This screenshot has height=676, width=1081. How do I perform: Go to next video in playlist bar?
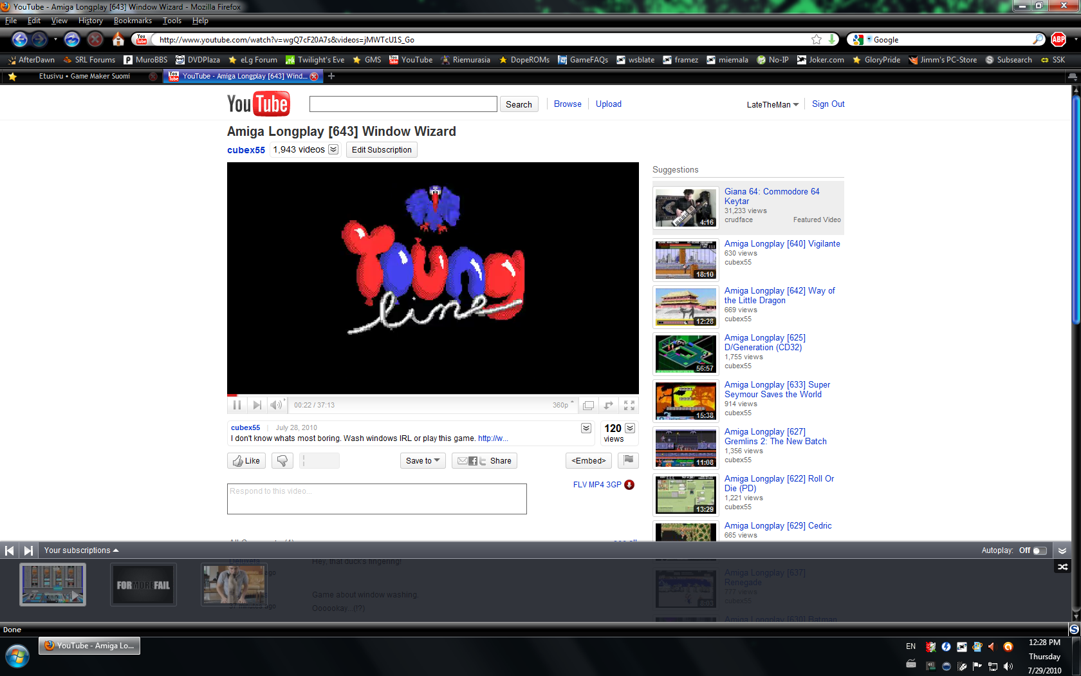[28, 550]
